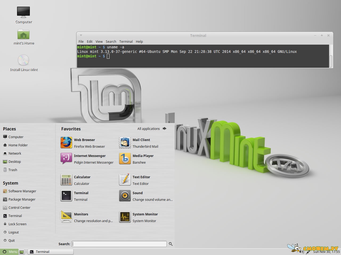This screenshot has width=341, height=255.
Task: Select Lock Screen in System list
Action: 15,224
